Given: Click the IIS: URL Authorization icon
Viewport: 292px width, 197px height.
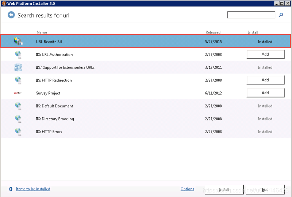Looking at the screenshot, I should pos(18,55).
